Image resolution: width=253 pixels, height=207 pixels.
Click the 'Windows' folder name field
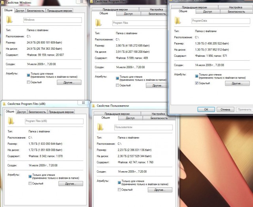point(53,20)
